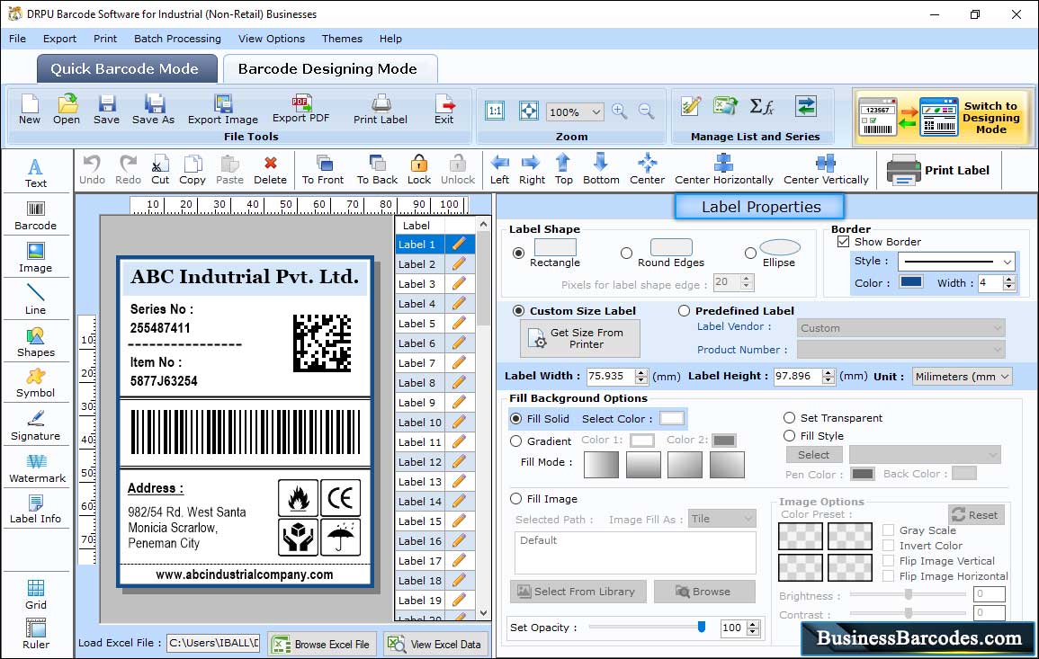Save the current label

coord(107,110)
